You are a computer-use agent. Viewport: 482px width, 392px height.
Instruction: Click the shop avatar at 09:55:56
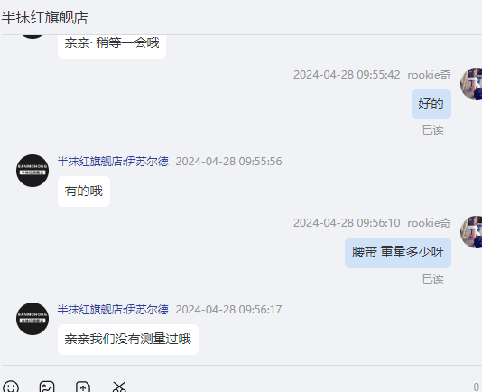tap(32, 171)
